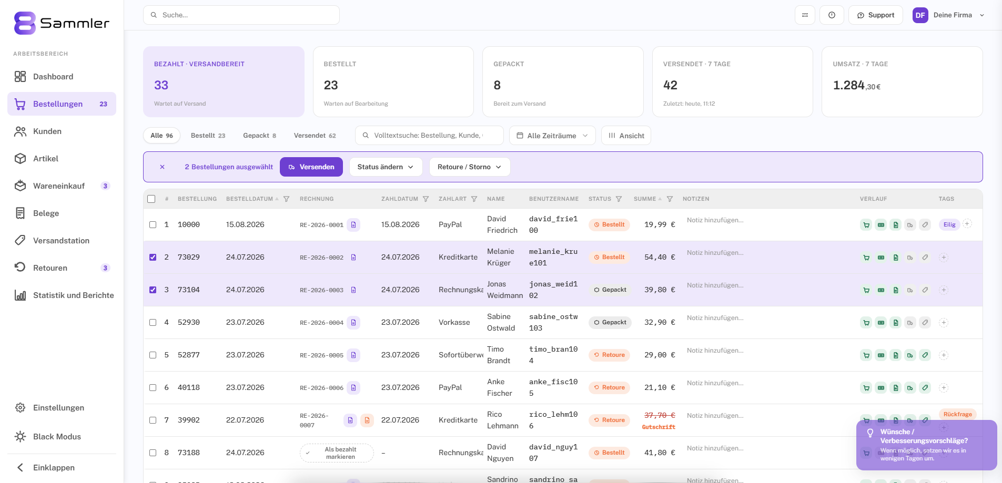Image resolution: width=1002 pixels, height=483 pixels.
Task: Uncheck order 73104 checkbox
Action: tap(153, 290)
